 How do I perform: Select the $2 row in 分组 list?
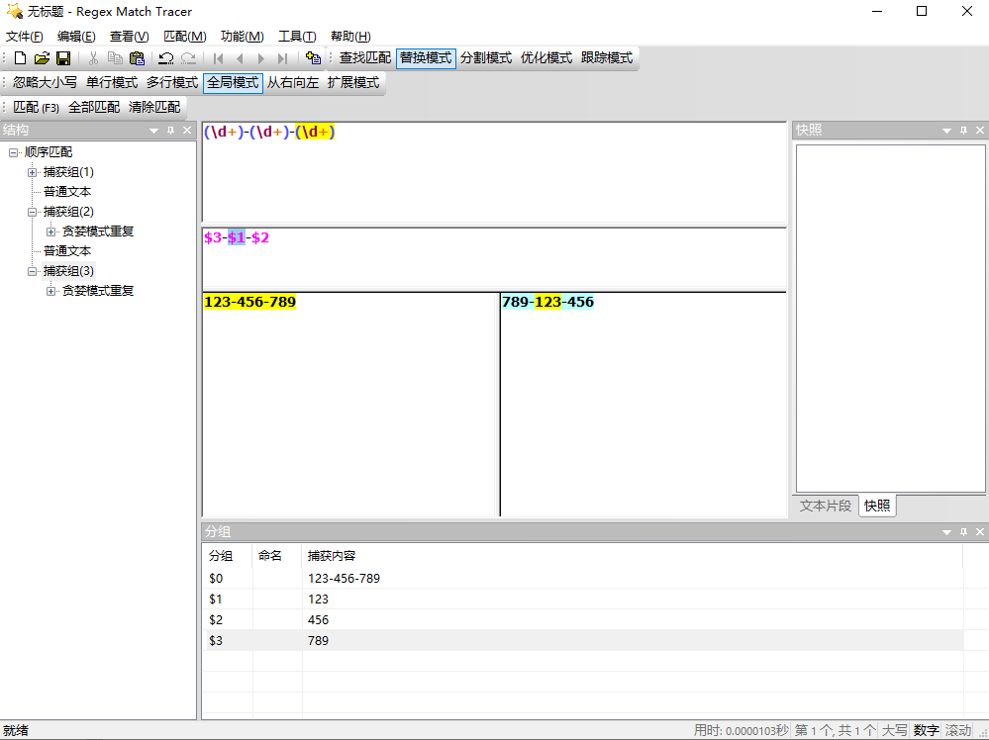point(582,619)
